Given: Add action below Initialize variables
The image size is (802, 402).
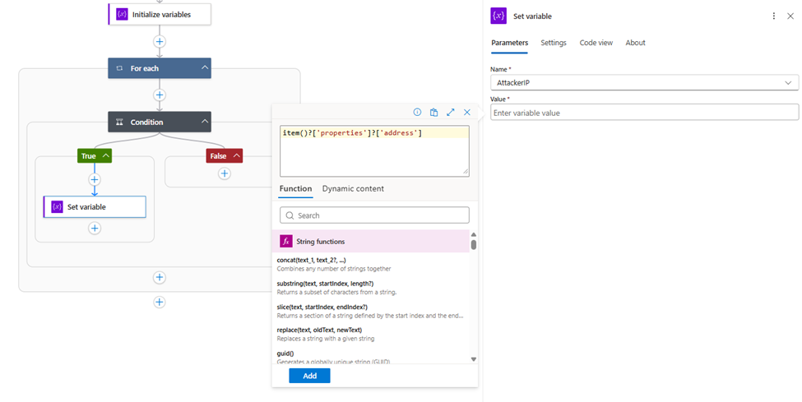Looking at the screenshot, I should pos(160,41).
